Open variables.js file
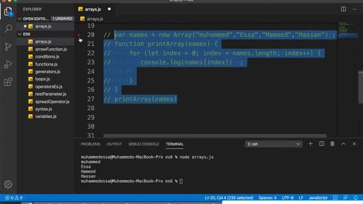 pos(45,116)
